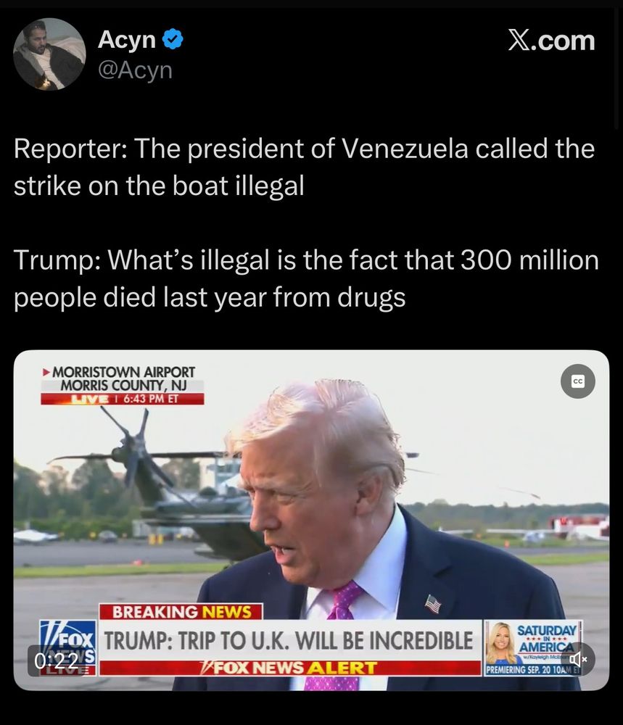Select the tweet line starting with Reporter
The width and height of the screenshot is (623, 725).
pyautogui.click(x=304, y=167)
